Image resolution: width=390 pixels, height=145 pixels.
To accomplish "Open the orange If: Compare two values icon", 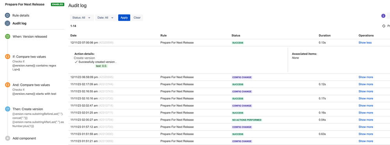I will [x=7, y=57].
